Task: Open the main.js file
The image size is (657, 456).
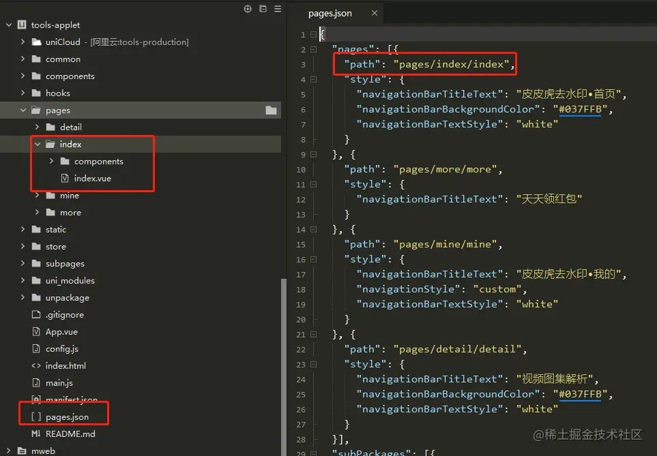Action: coord(59,382)
